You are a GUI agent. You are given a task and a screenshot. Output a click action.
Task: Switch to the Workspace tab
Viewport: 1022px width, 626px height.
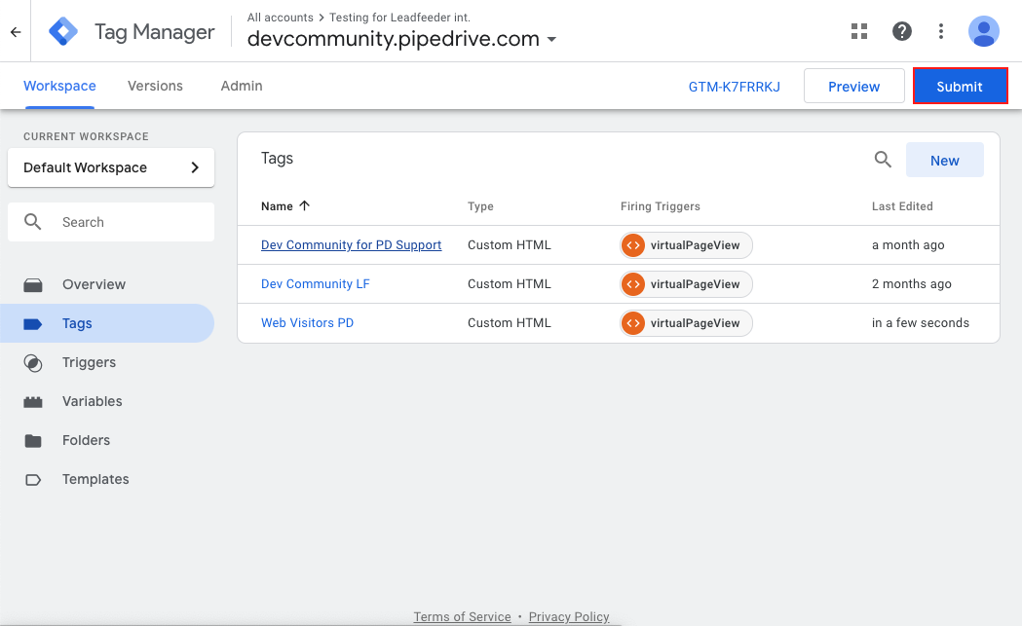click(59, 86)
